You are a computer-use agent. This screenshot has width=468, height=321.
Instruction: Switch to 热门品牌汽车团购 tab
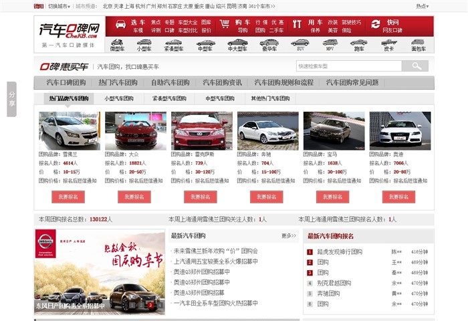point(69,98)
